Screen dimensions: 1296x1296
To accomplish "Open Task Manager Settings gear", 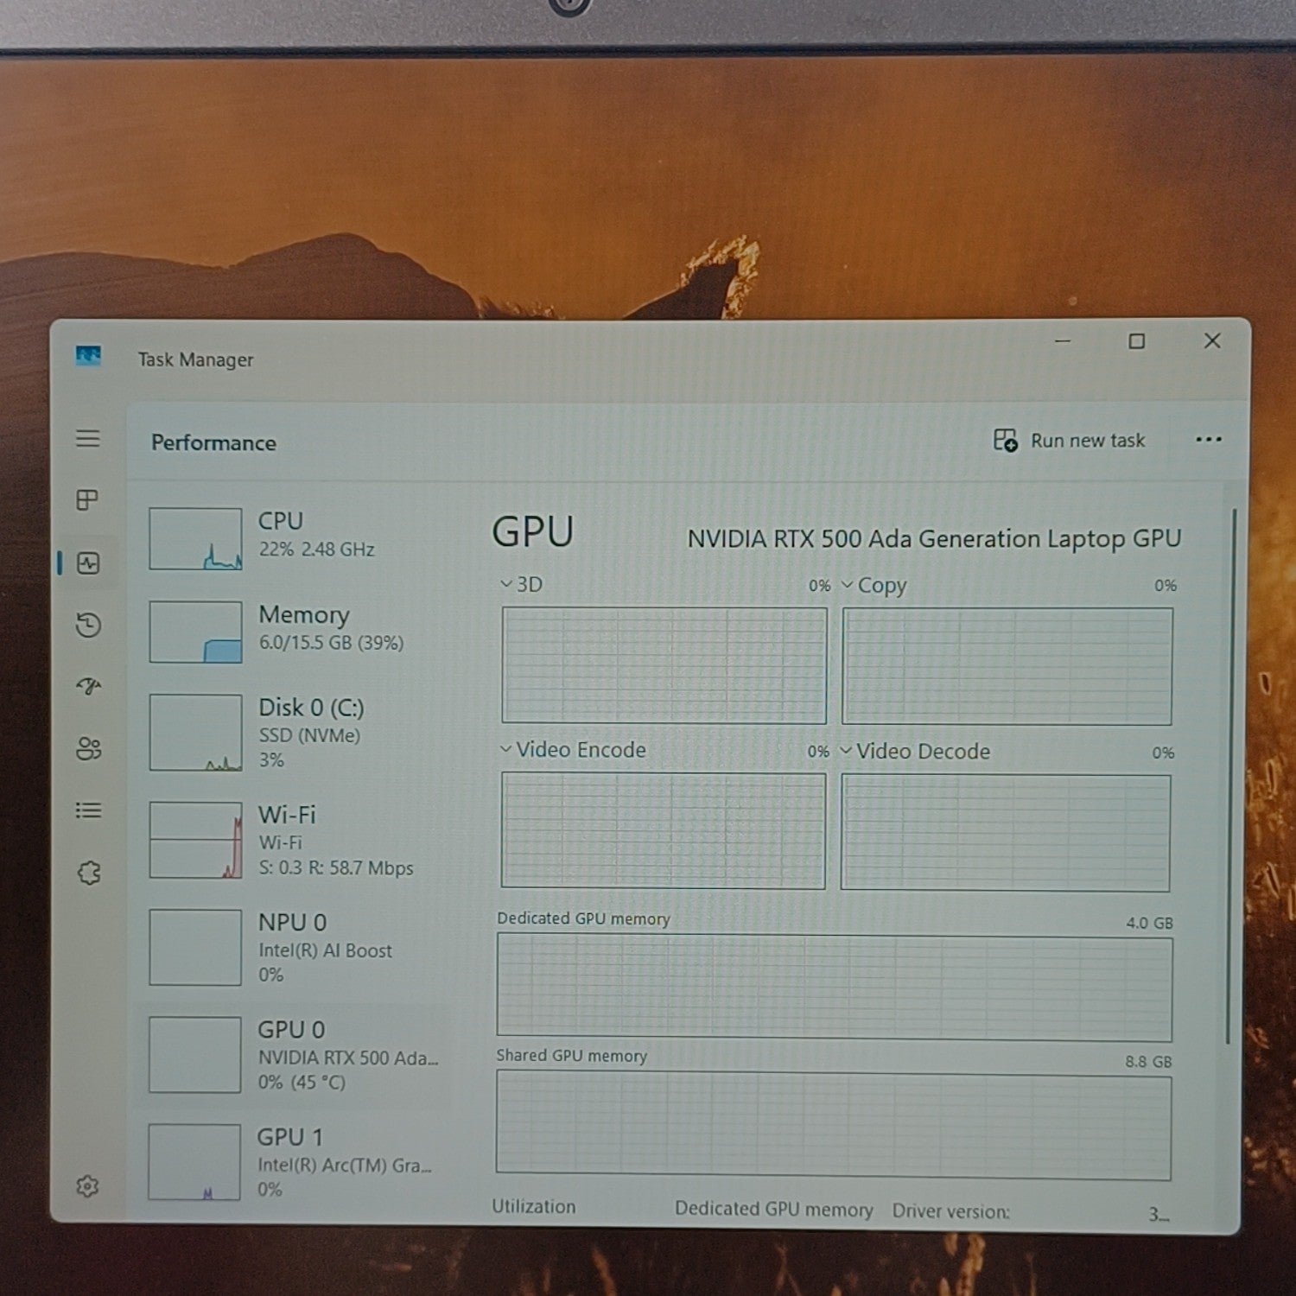I will point(87,1186).
